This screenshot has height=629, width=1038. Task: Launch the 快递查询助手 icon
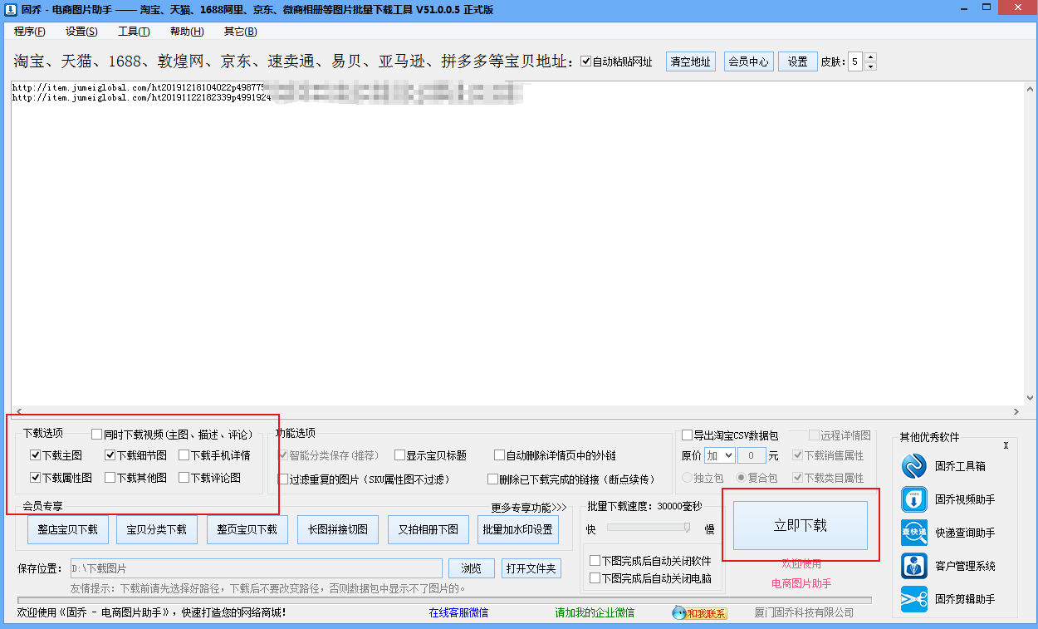click(x=914, y=533)
